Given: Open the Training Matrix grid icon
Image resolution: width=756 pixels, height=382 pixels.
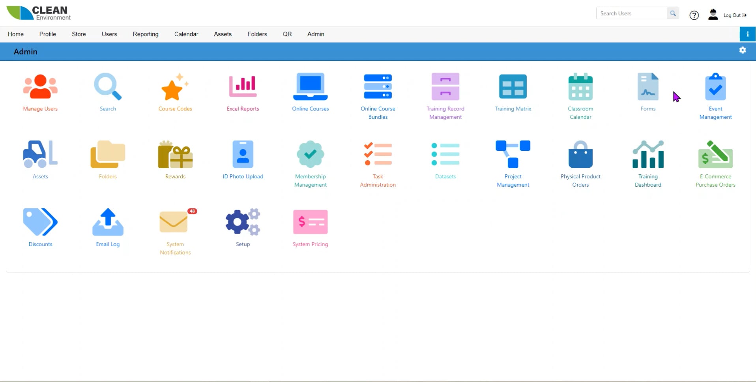Looking at the screenshot, I should coord(513,86).
